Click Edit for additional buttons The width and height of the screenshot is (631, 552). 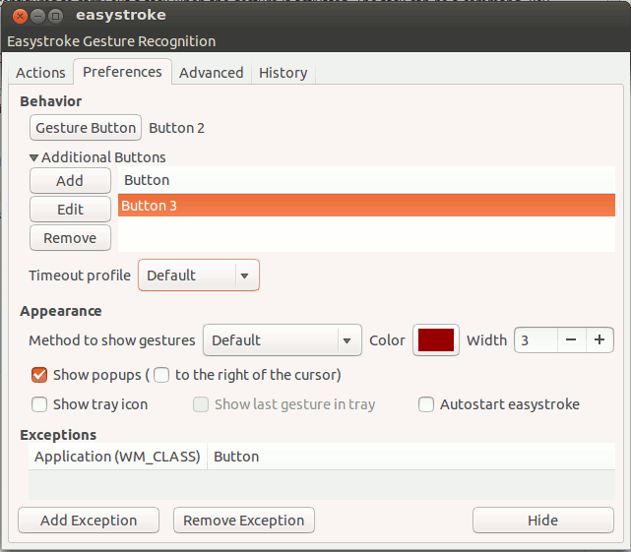click(70, 210)
